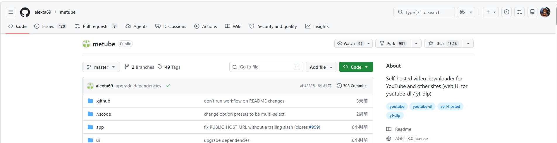Open the Copilot chat icon
Viewport: 557px width, 143px height.
pos(462,12)
